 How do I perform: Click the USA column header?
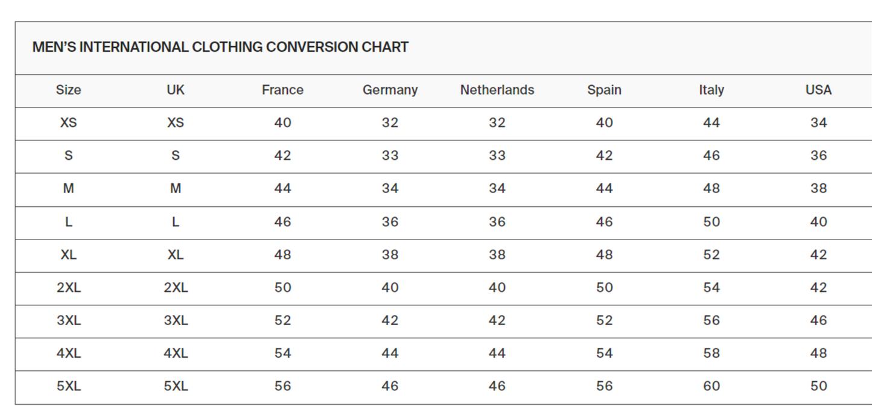click(x=818, y=90)
